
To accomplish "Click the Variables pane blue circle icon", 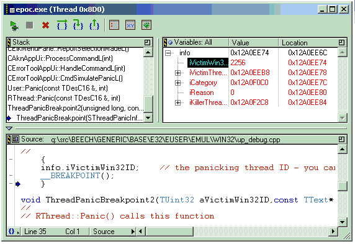I will pyautogui.click(x=170, y=42).
